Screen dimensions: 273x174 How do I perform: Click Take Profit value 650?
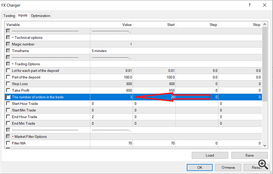[x=129, y=90]
